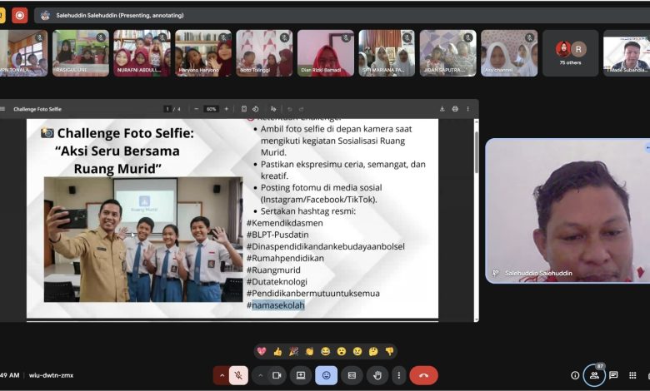This screenshot has width=650, height=391.
Task: Zoom out the PDF with minus button
Action: tap(197, 109)
